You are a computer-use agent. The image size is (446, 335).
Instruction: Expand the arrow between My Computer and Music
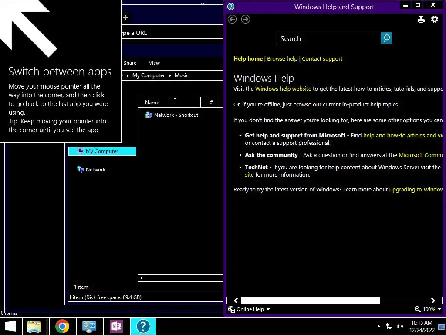[169, 76]
